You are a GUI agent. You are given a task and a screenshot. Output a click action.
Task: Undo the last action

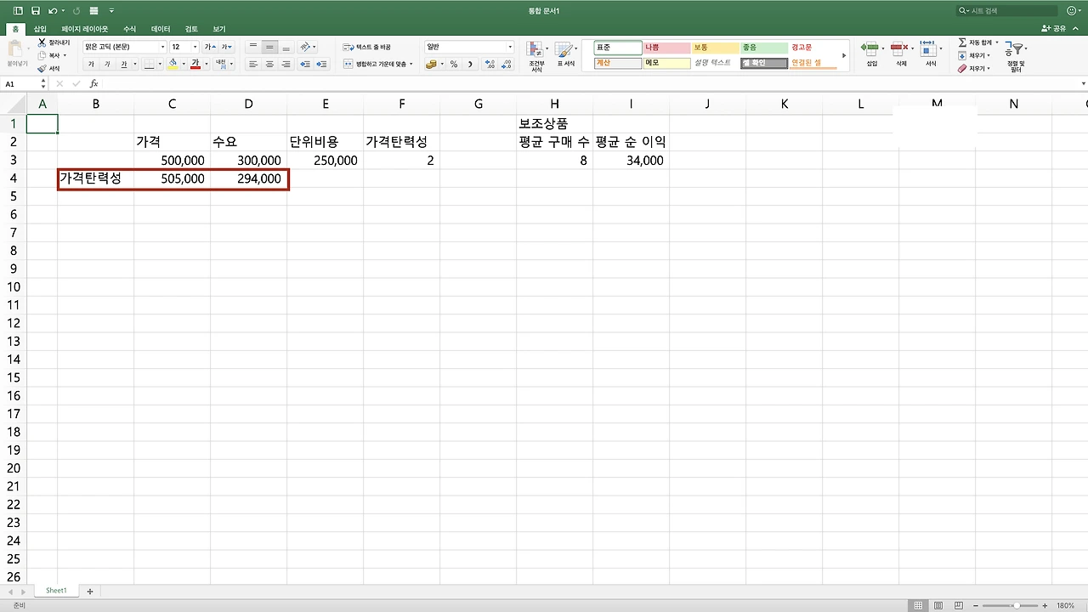point(53,11)
